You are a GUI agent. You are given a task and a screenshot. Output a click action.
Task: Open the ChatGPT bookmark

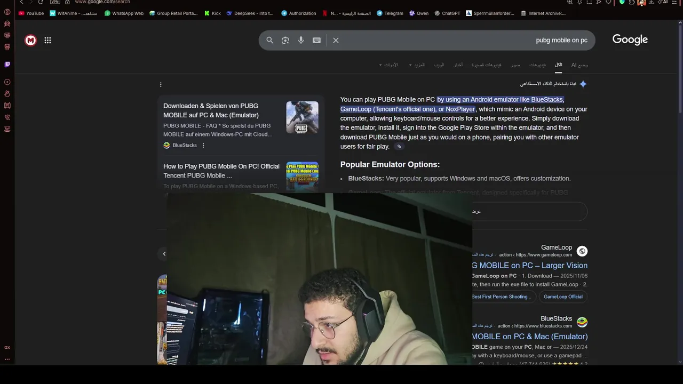coord(447,13)
